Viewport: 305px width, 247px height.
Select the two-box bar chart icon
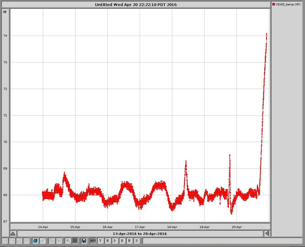coord(26,241)
